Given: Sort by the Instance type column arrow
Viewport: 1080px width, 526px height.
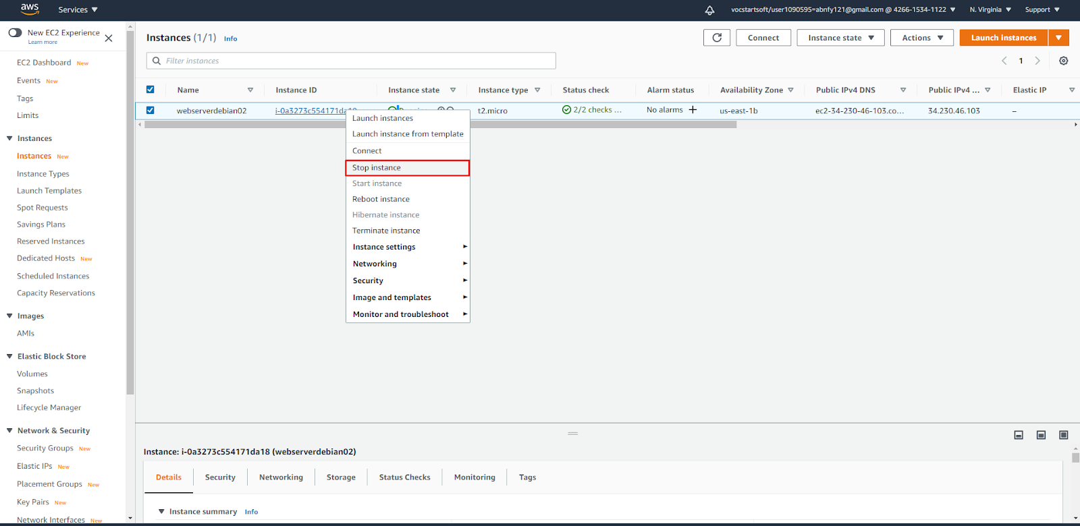Looking at the screenshot, I should click(537, 90).
